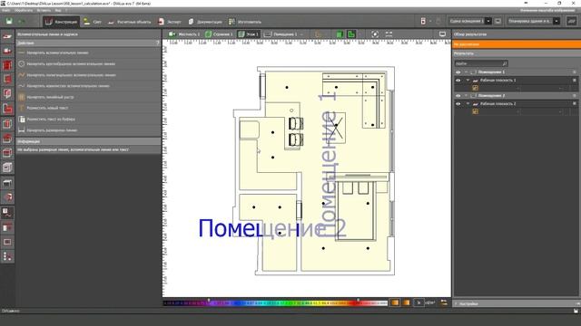581x326 pixels.
Task: Collapse the Помещение 1 tree node
Action: 466,72
